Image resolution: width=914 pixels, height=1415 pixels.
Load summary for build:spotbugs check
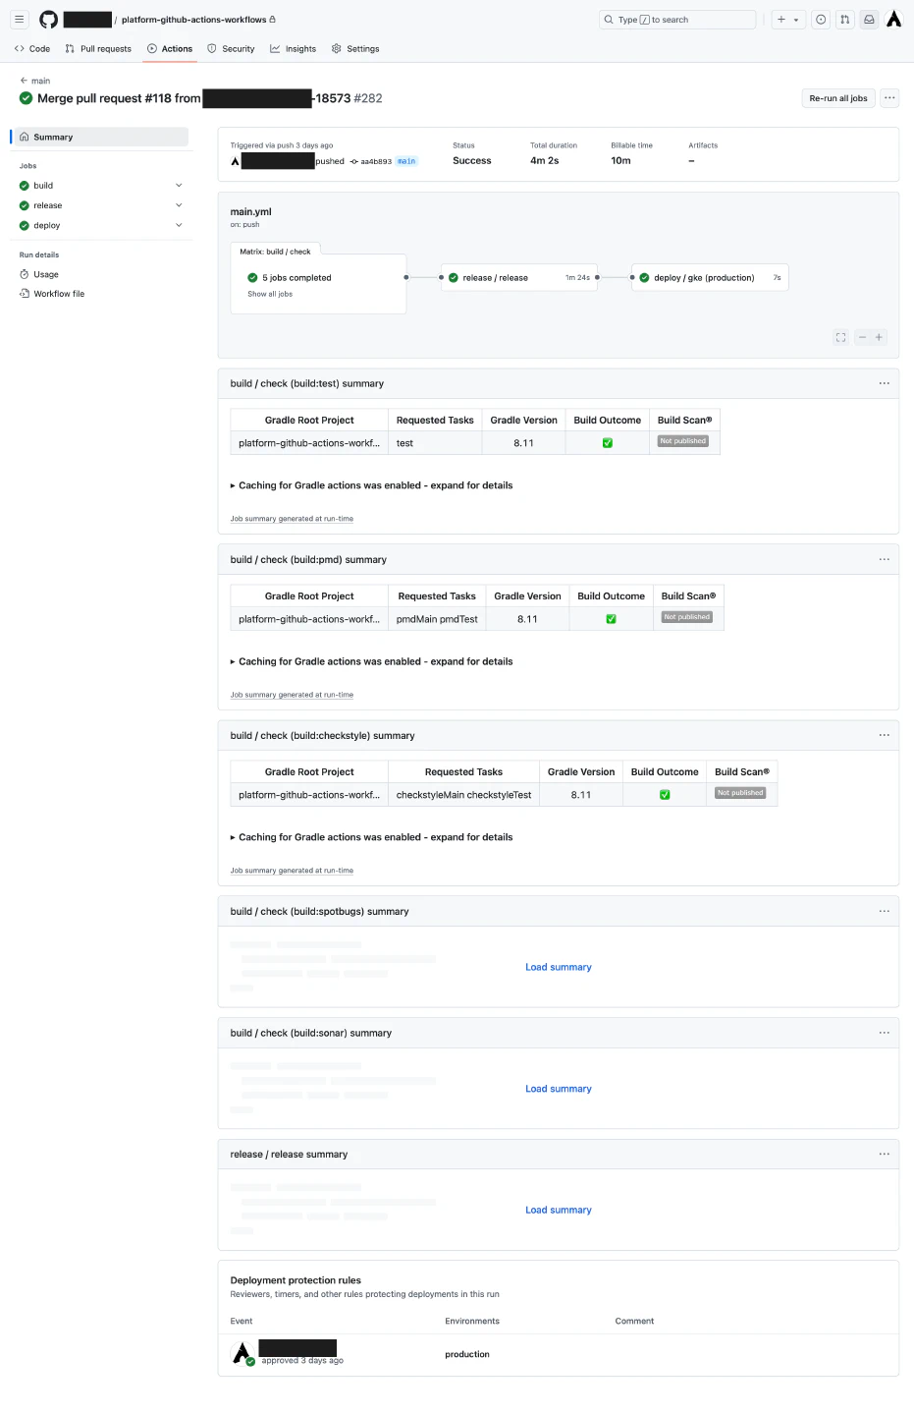pyautogui.click(x=558, y=968)
